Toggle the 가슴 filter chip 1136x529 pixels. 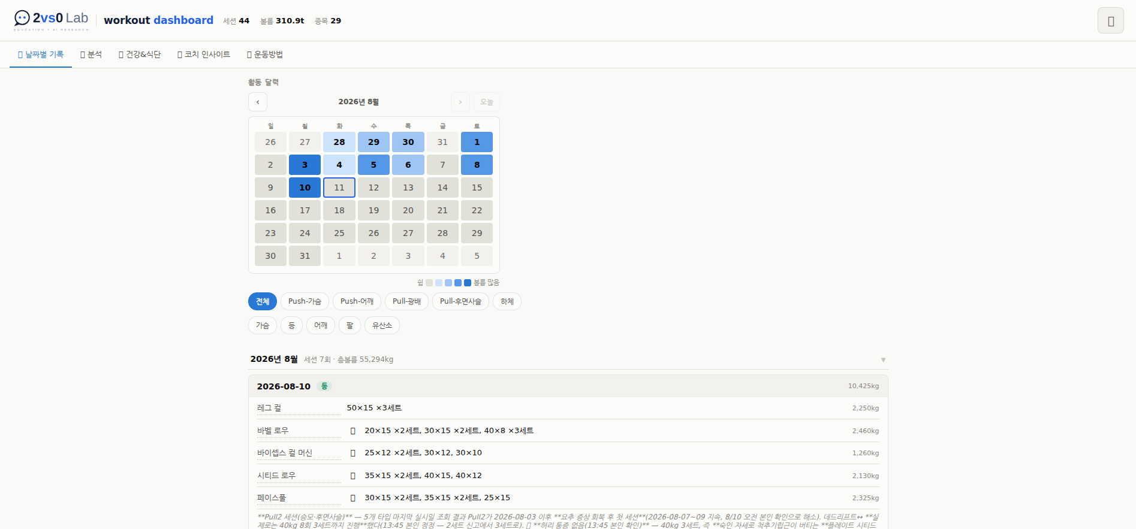pos(263,325)
